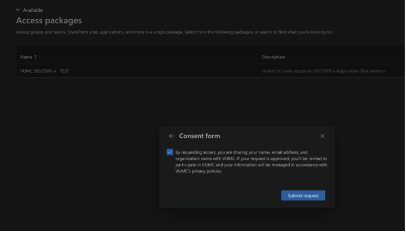
Task: Click the Access packages page heading
Action: click(x=49, y=21)
